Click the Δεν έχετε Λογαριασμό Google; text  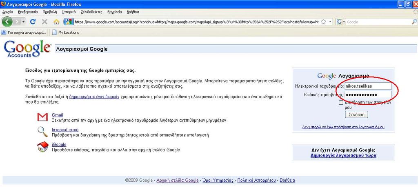tap(343, 150)
